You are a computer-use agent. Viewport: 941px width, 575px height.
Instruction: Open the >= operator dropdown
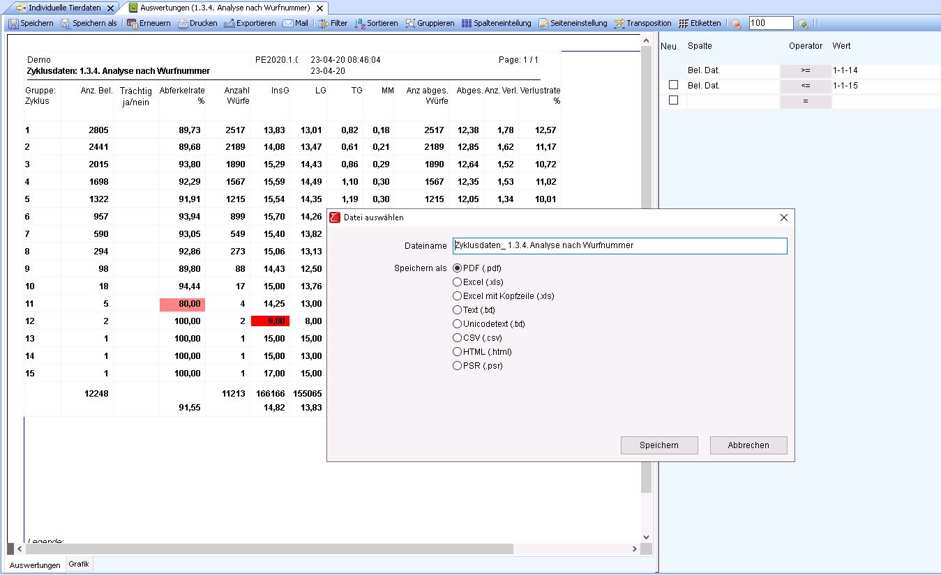[806, 70]
